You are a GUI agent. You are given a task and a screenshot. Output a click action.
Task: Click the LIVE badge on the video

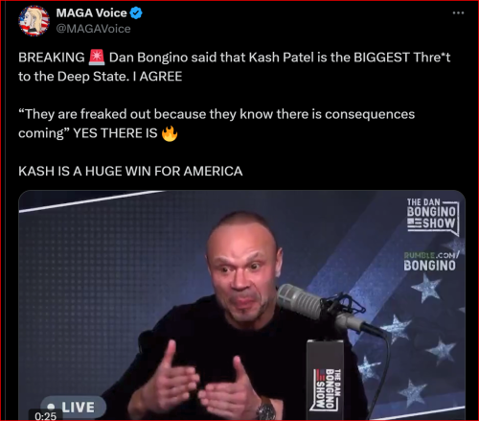[74, 407]
